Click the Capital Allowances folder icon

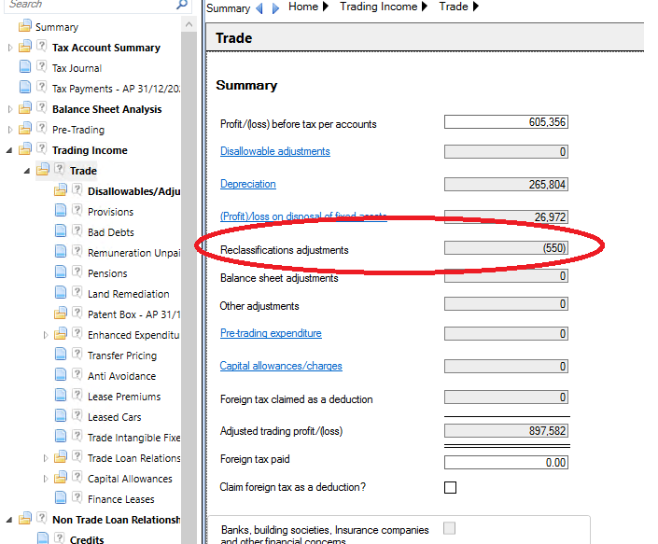point(60,478)
